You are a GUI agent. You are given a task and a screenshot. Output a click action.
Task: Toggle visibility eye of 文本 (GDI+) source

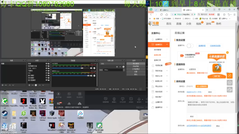[47, 68]
